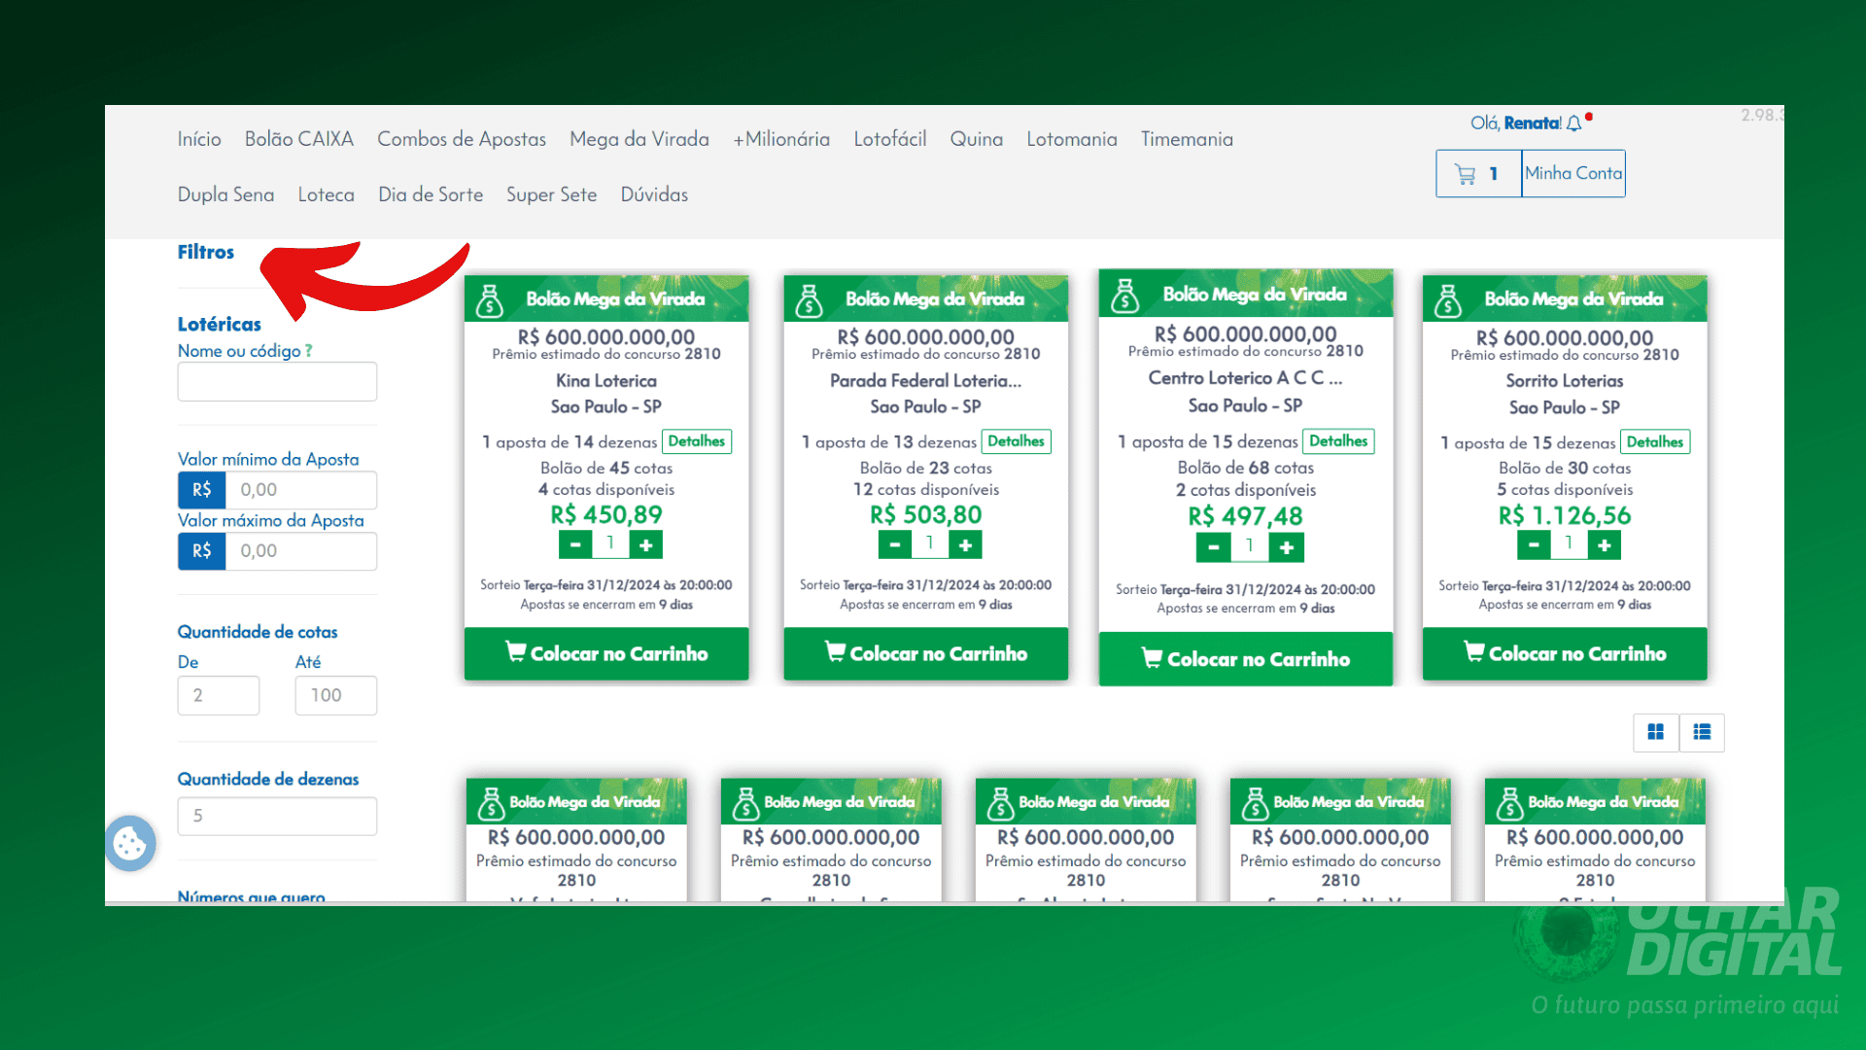Image resolution: width=1866 pixels, height=1050 pixels.
Task: Increase quantity on Parada Federal Loteria card
Action: pyautogui.click(x=965, y=545)
